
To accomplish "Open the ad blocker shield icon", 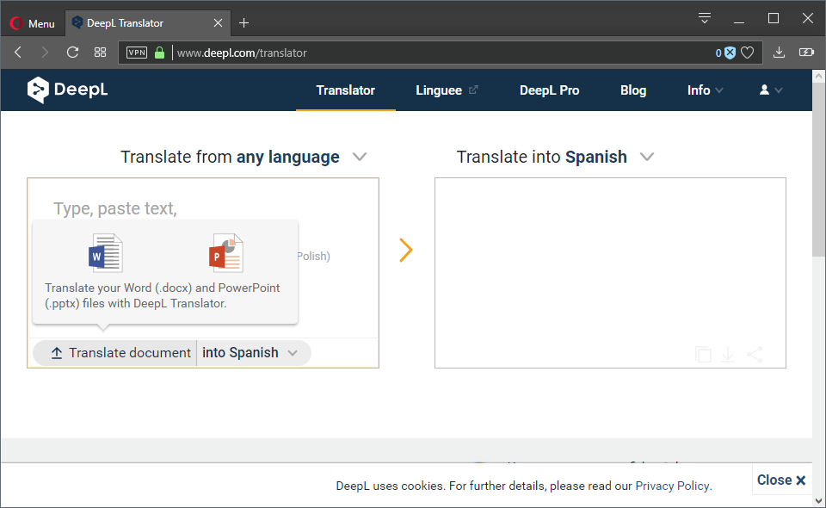I will [730, 53].
